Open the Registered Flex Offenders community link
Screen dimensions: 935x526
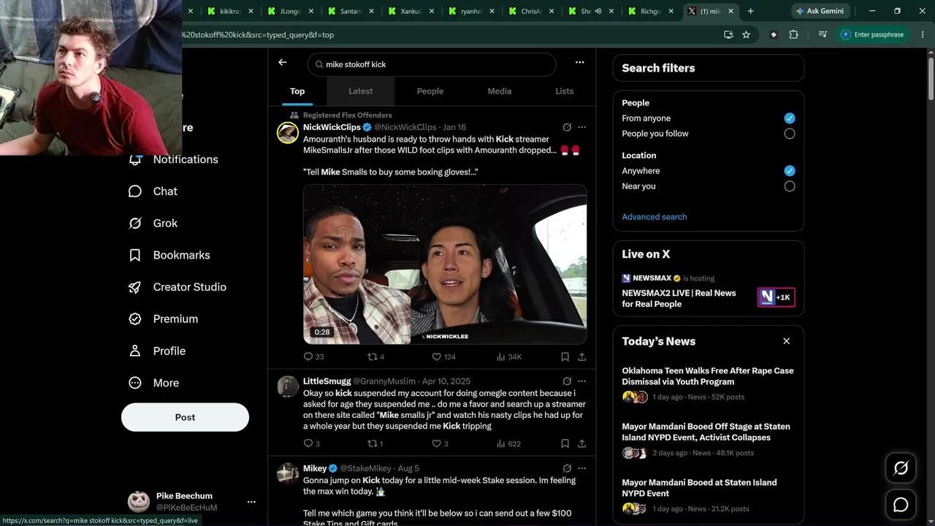[348, 115]
